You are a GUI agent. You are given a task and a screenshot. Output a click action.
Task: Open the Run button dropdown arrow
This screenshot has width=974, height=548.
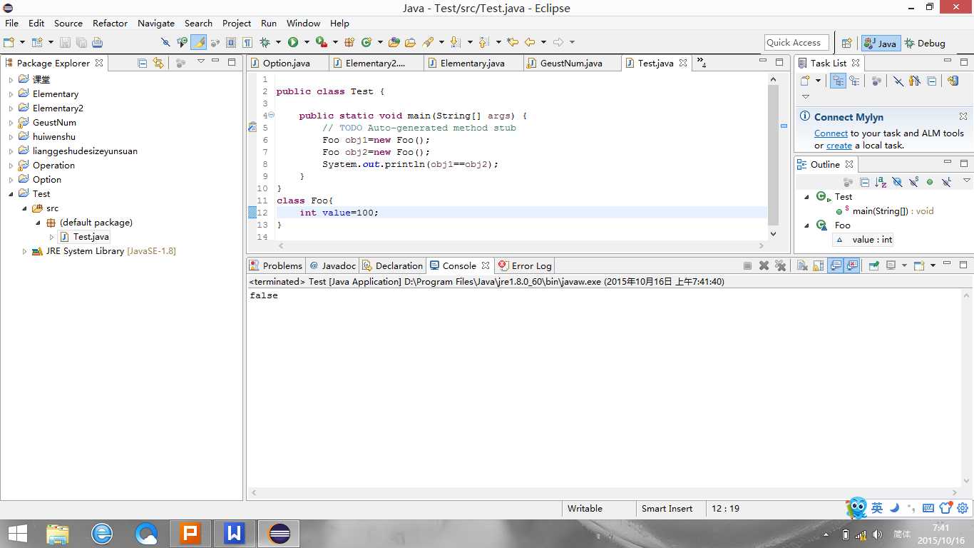(307, 42)
